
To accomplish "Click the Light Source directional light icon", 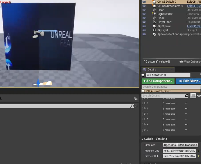I will pos(154,14).
